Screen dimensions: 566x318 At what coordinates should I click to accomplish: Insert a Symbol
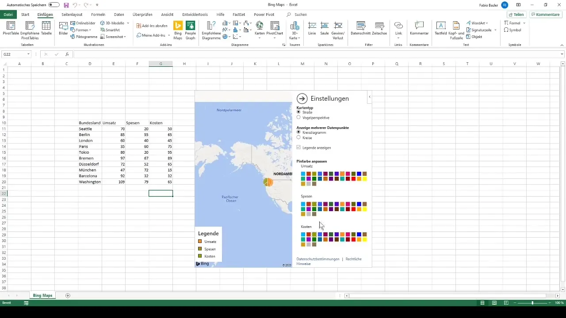point(512,30)
